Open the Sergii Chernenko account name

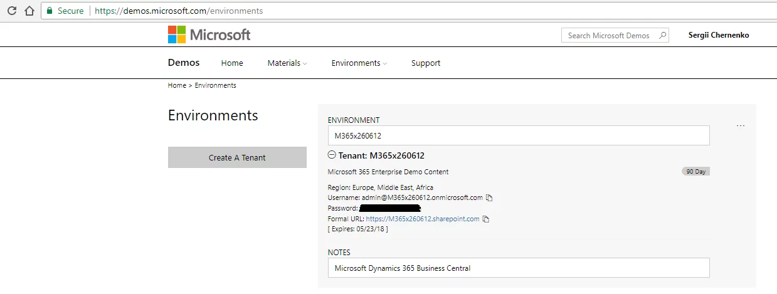coord(719,35)
